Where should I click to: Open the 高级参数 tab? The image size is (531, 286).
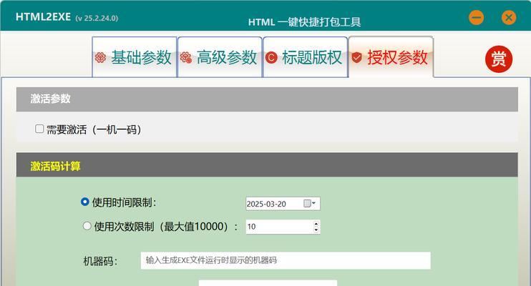pyautogui.click(x=220, y=57)
